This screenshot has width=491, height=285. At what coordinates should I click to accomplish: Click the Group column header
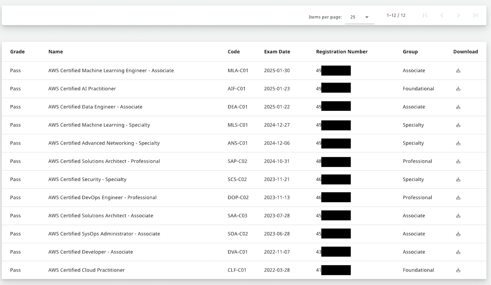point(410,52)
